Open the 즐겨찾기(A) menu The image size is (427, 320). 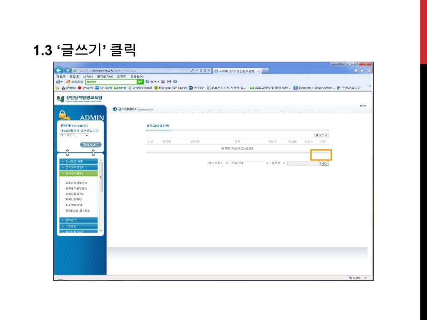pos(105,77)
